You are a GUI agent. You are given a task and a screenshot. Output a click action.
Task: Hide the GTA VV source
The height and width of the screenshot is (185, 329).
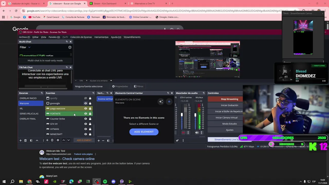tap(86, 124)
